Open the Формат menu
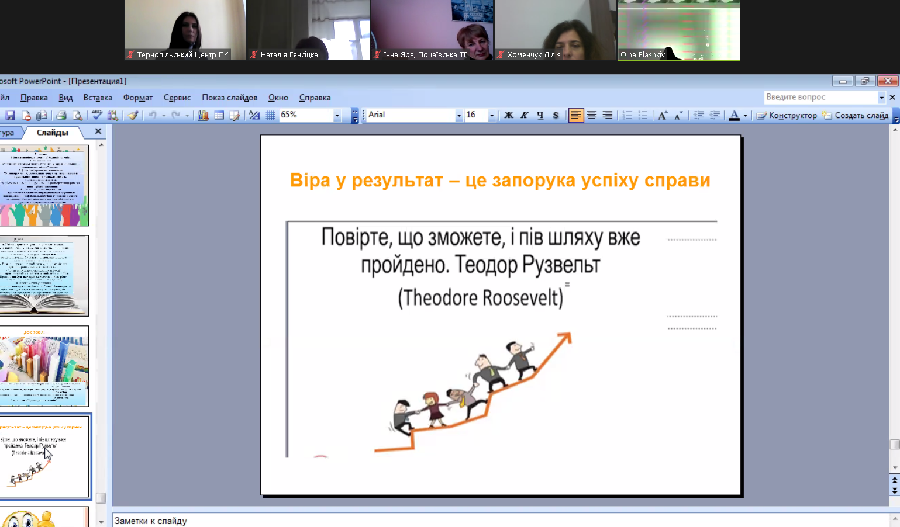The width and height of the screenshot is (900, 527). click(x=138, y=98)
